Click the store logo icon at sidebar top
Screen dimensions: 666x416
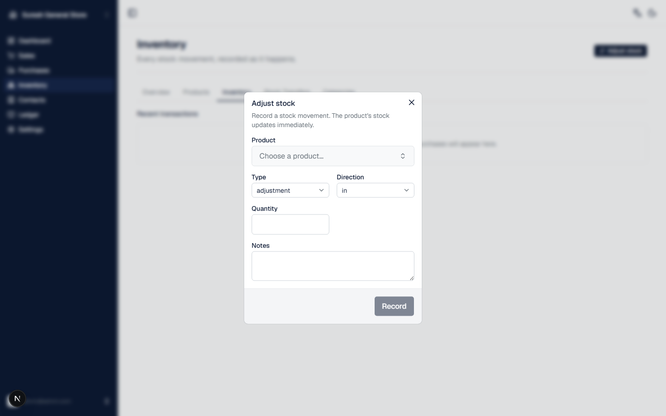(x=13, y=15)
